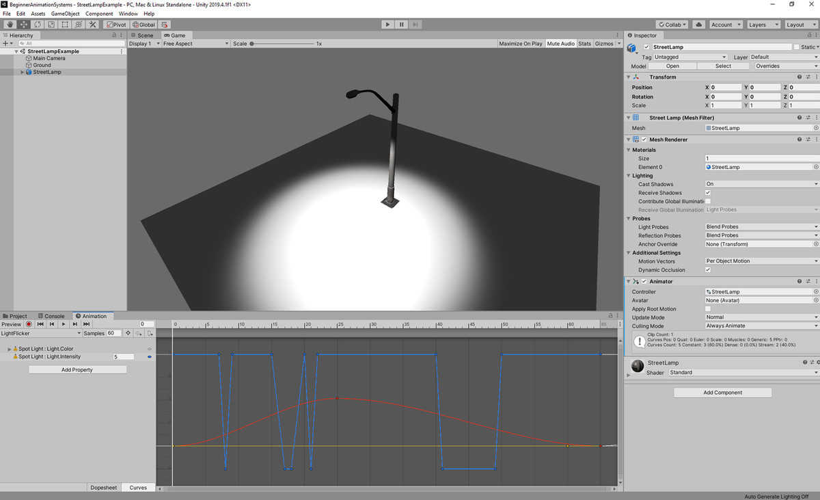Viewport: 820px width, 500px height.
Task: Uncheck the Receive Shadows checkbox
Action: (x=708, y=193)
